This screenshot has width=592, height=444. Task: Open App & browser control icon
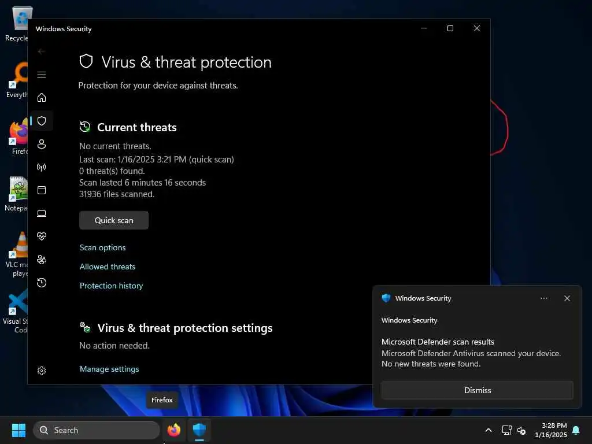(x=42, y=190)
